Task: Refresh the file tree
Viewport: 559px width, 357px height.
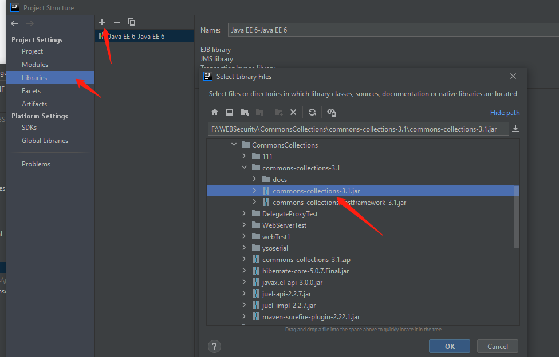Action: [x=312, y=113]
